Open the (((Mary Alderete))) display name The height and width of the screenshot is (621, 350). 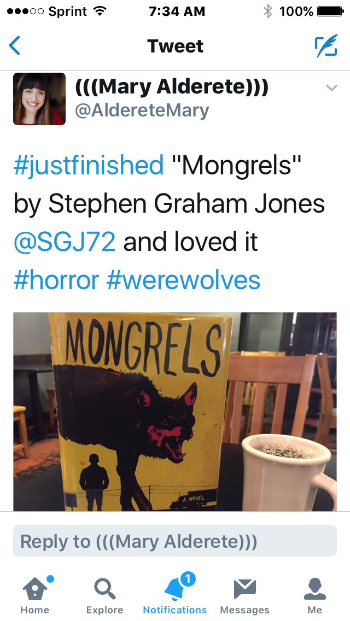pos(172,87)
